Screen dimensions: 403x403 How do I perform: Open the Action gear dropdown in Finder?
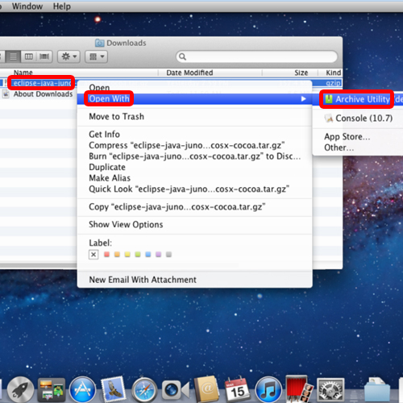click(69, 56)
